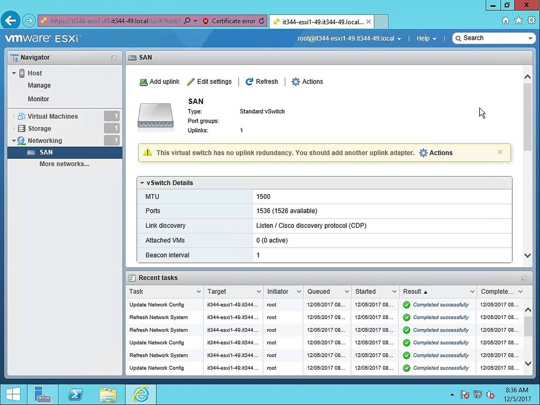The image size is (540, 405).
Task: Minimize the Navigator panel
Action: pos(114,58)
